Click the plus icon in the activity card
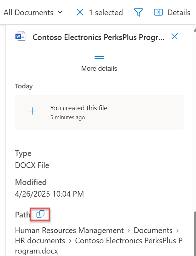 pyautogui.click(x=32, y=111)
